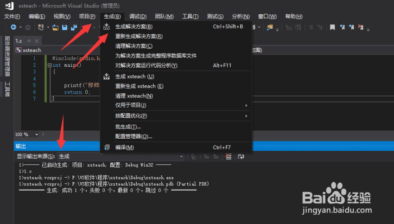This screenshot has width=394, height=224.
Task: Open the New Project toolbar icon
Action: coord(41,27)
